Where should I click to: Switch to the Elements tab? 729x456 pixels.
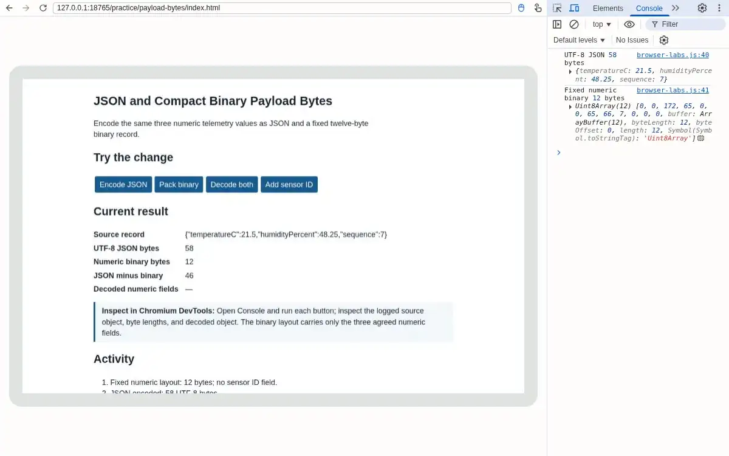click(x=608, y=8)
